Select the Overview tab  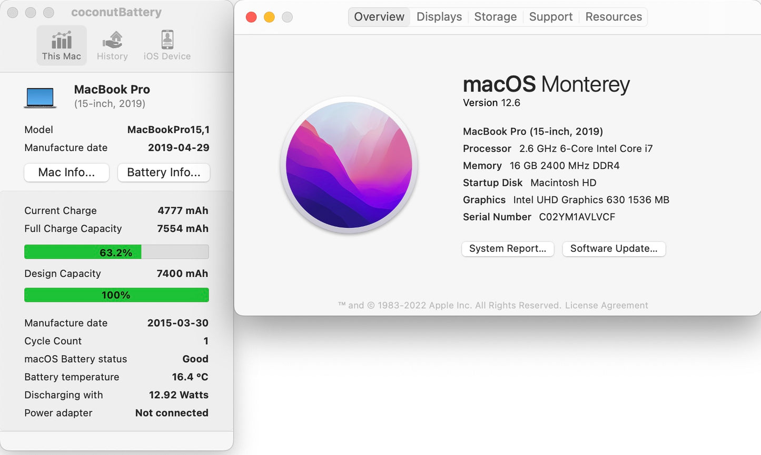[x=379, y=16]
